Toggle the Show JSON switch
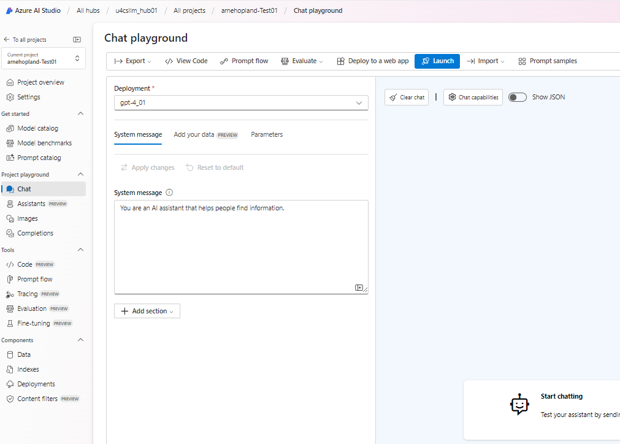The width and height of the screenshot is (620, 444). click(x=517, y=98)
